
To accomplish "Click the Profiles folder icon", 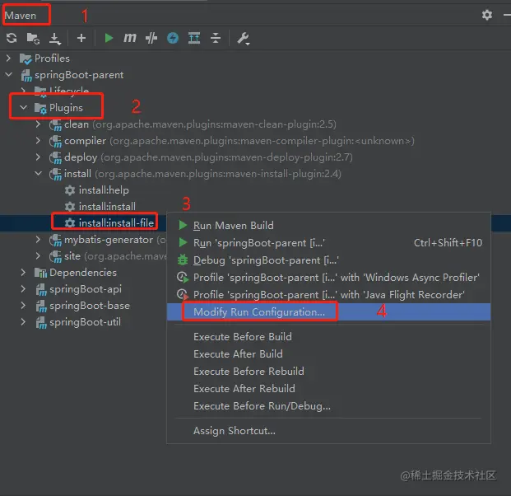I will pyautogui.click(x=26, y=58).
